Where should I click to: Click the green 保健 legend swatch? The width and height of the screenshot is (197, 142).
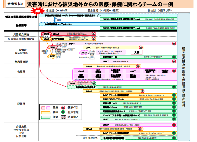[46, 117]
